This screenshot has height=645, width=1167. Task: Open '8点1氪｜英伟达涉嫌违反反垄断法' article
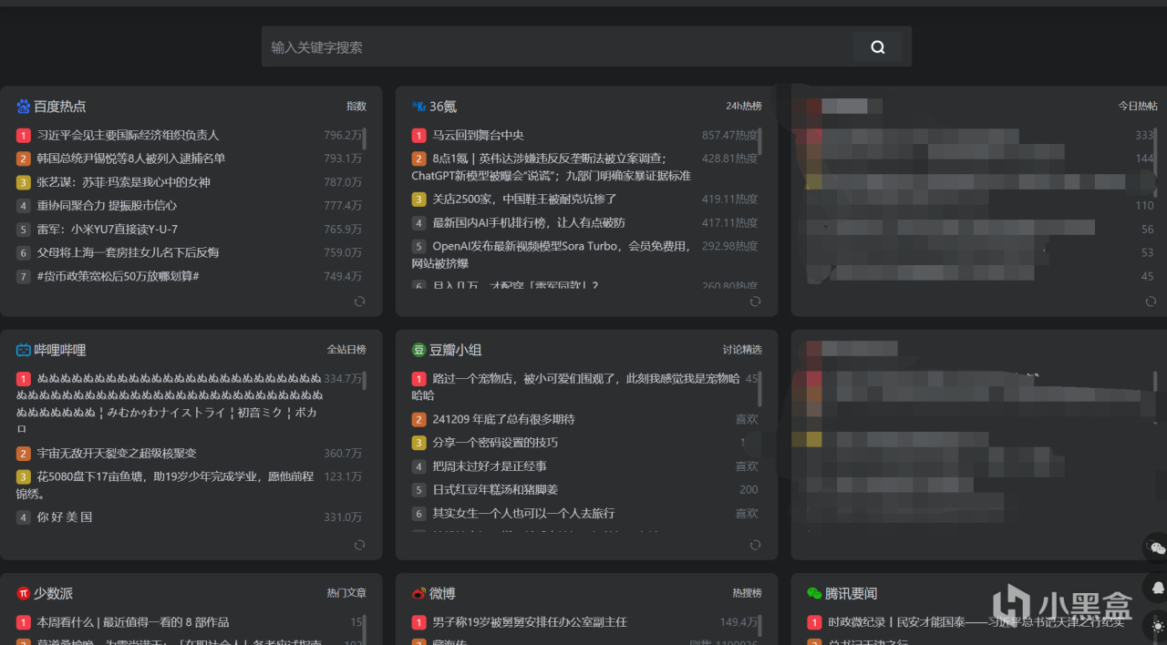point(551,167)
